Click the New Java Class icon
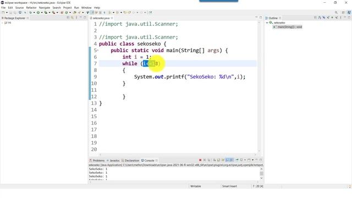The image size is (352, 198). coord(66,13)
